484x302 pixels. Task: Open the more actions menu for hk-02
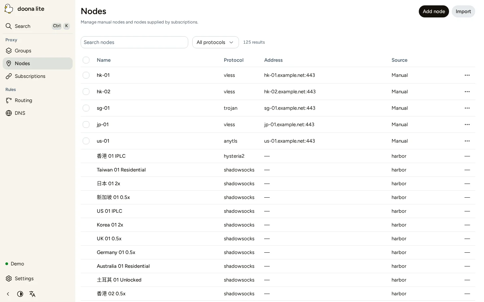467,92
